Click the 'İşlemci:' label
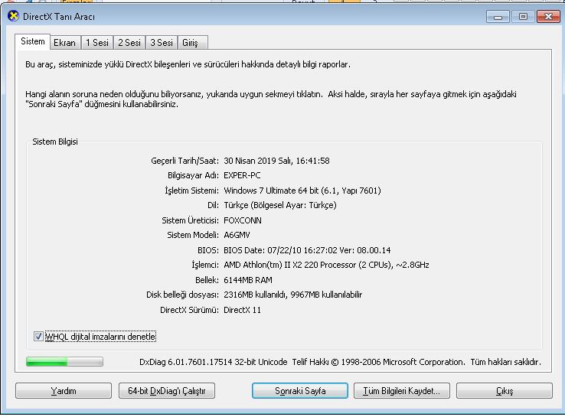The image size is (565, 417). 205,265
